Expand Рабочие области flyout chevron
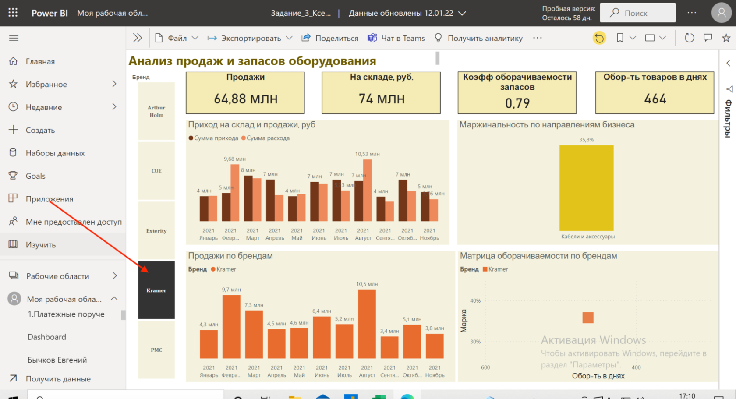The height and width of the screenshot is (399, 736). (x=115, y=276)
